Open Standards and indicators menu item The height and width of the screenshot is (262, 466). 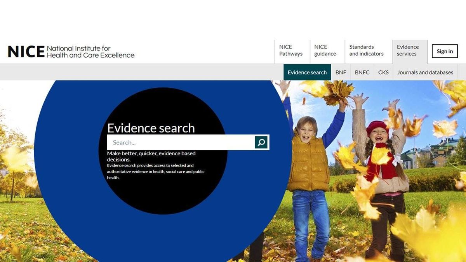coord(369,50)
